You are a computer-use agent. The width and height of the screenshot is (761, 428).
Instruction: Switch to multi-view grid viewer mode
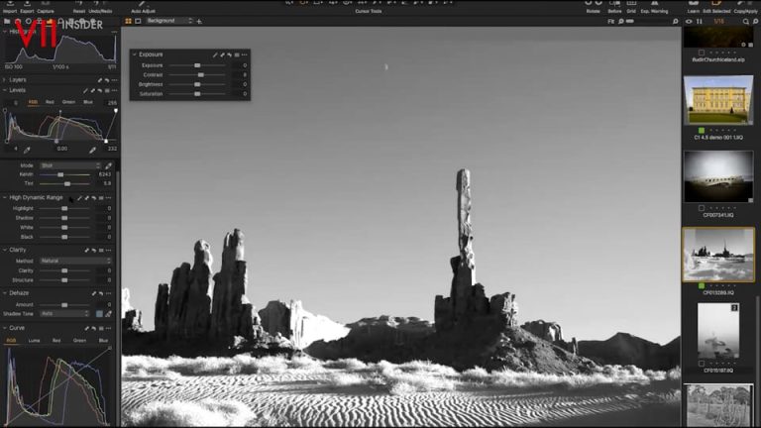pyautogui.click(x=129, y=22)
